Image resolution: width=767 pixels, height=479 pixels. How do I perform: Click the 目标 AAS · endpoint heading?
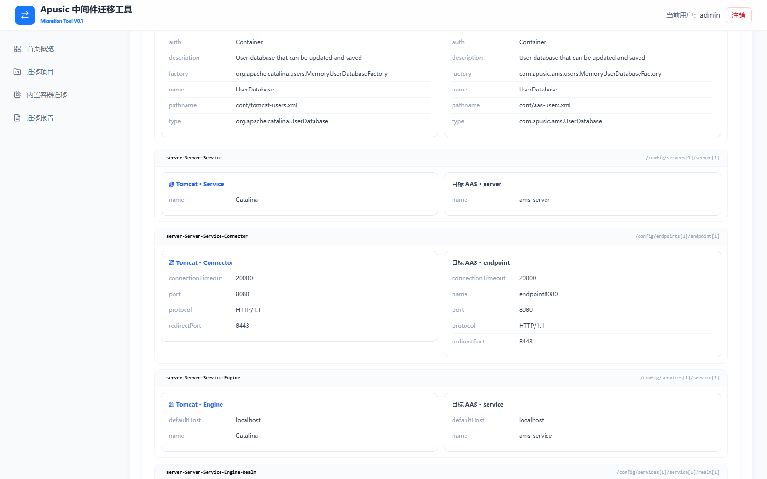(481, 263)
